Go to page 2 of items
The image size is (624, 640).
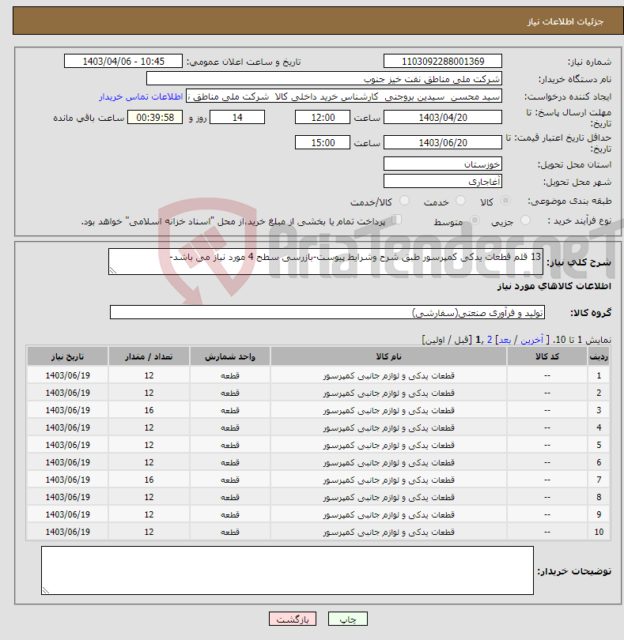(490, 340)
